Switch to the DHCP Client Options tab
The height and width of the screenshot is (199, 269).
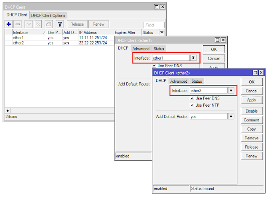tap(48, 16)
